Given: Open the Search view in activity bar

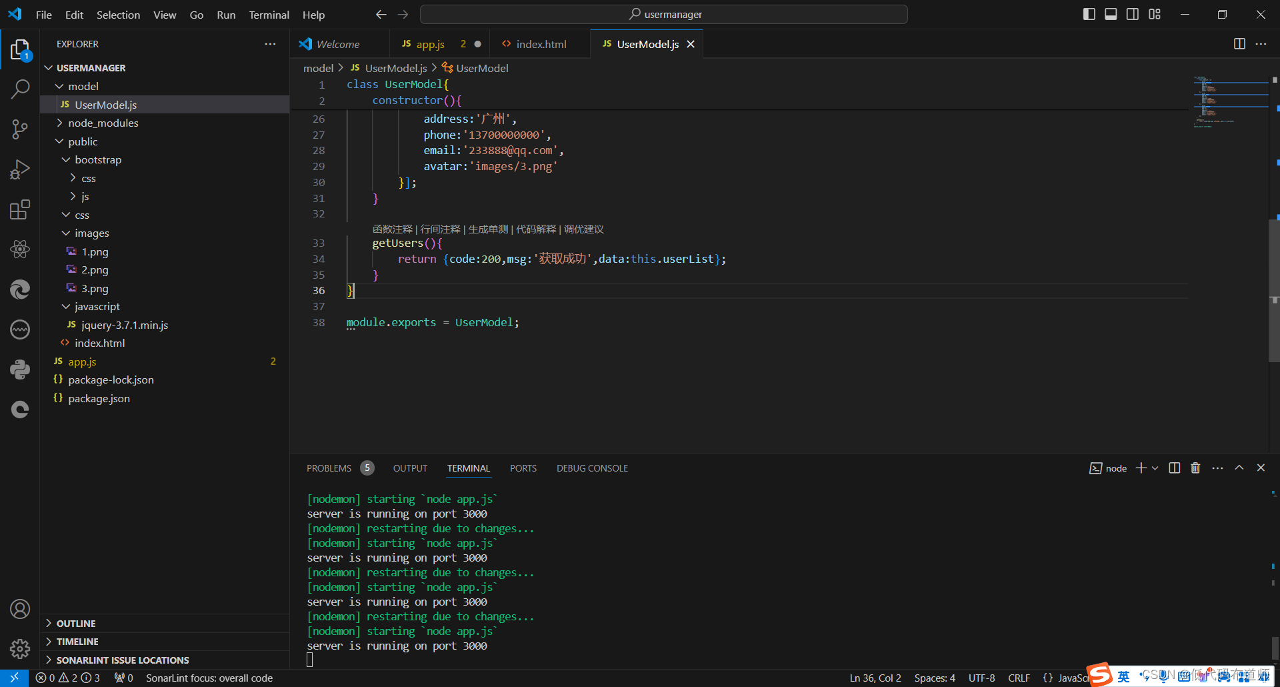Looking at the screenshot, I should coord(20,89).
